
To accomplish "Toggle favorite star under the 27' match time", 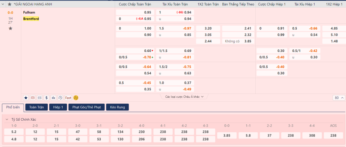I will pos(10,28).
